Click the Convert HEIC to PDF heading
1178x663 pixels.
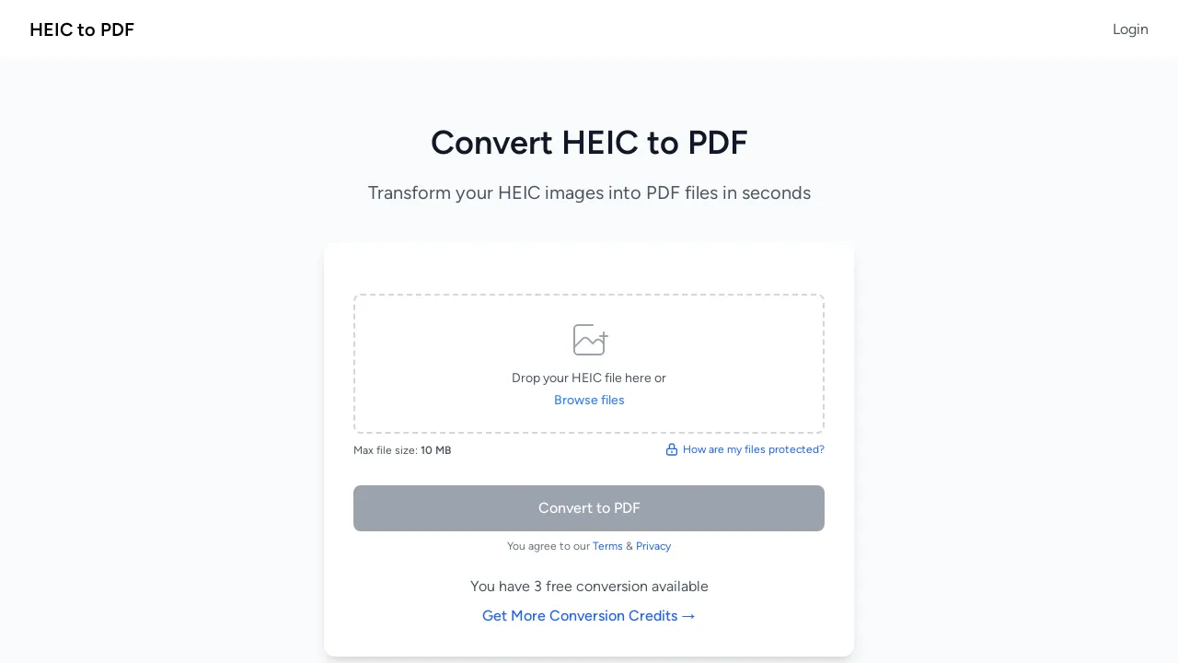click(589, 143)
